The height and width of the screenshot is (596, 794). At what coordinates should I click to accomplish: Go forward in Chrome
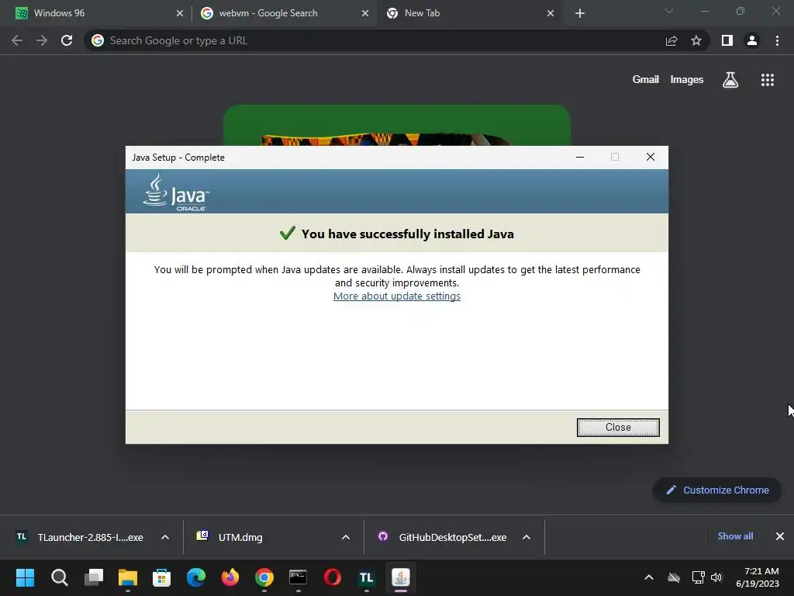(x=42, y=40)
